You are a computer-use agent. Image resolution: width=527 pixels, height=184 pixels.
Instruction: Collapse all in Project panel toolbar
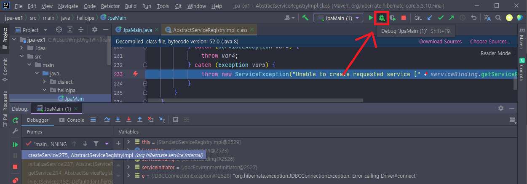[81, 30]
